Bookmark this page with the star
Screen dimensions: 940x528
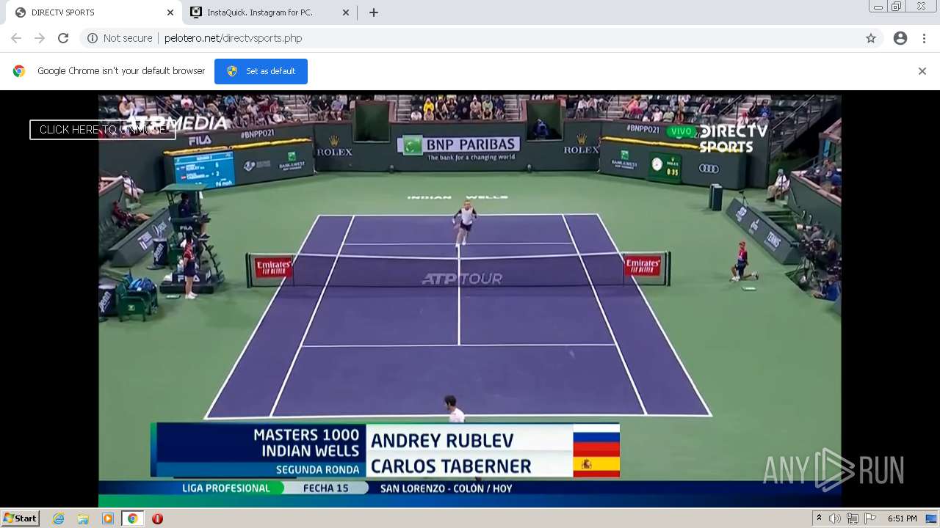click(871, 38)
